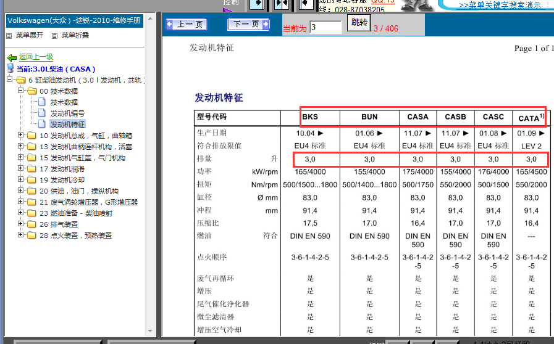Click the 当前:3.0L柴油 (CASA) label
This screenshot has width=554, height=344.
click(56, 69)
